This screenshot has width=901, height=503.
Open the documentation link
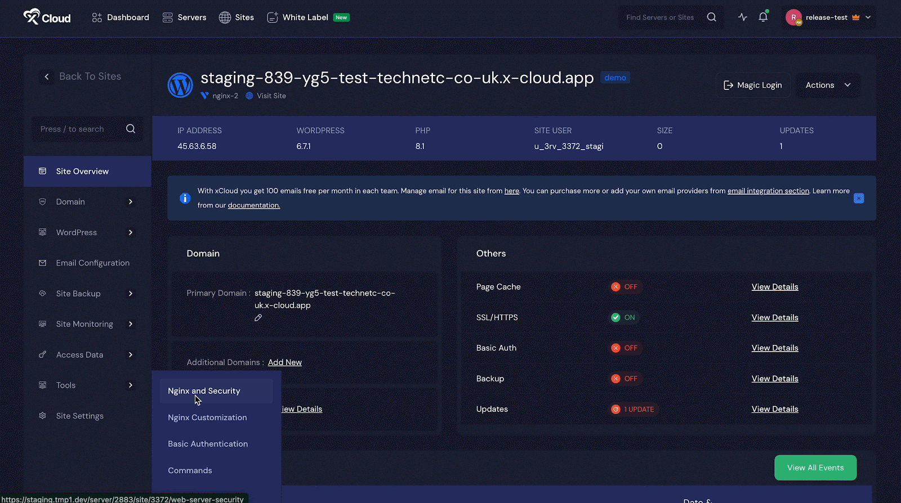point(254,205)
